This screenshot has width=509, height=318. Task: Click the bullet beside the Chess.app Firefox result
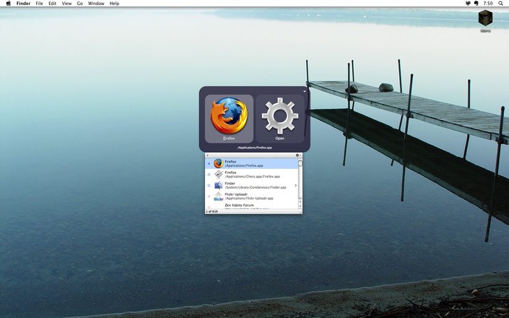(209, 175)
